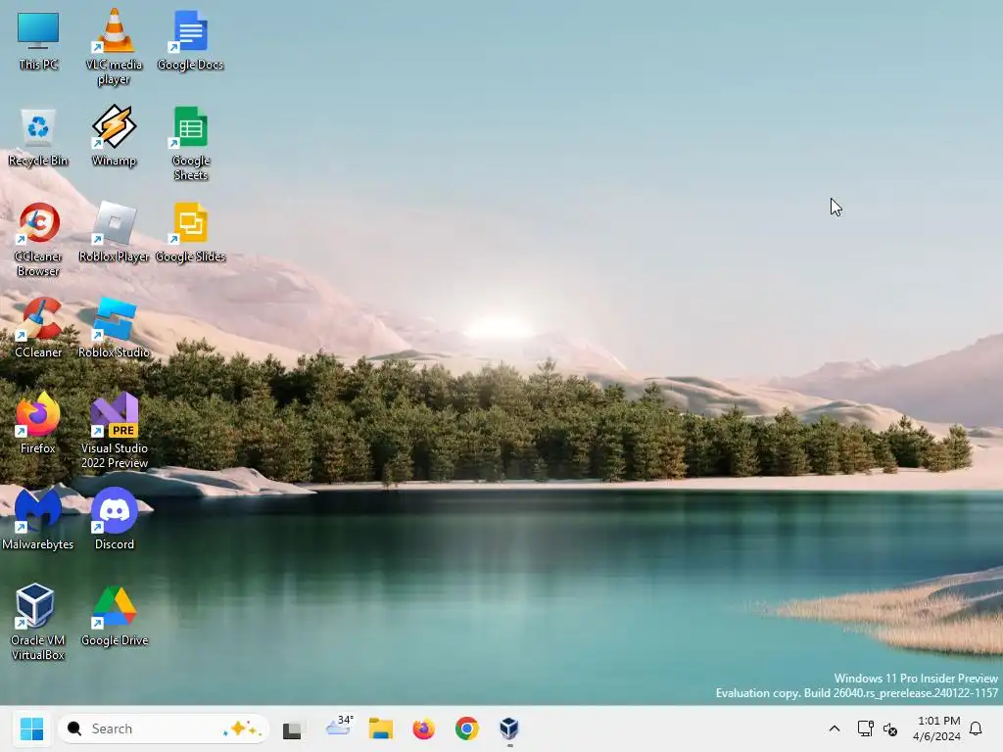Select the Discord desktop shortcut
Viewport: 1003px width, 752px height.
(115, 519)
